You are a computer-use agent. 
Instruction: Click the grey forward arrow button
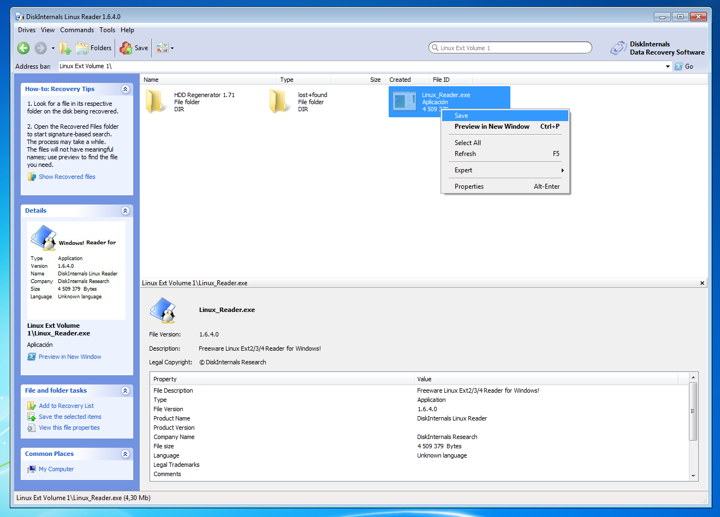point(40,48)
